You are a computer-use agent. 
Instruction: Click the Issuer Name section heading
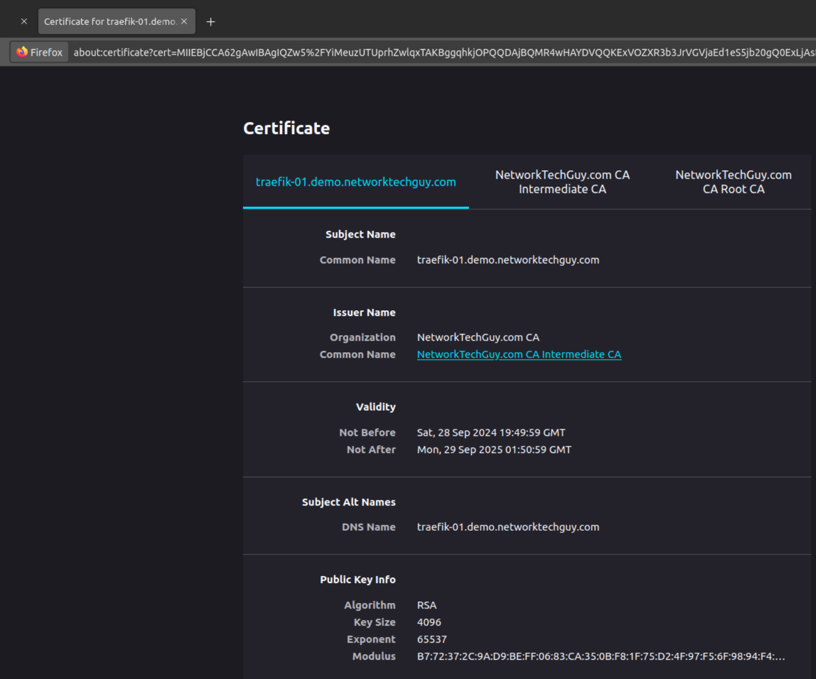pyautogui.click(x=364, y=312)
